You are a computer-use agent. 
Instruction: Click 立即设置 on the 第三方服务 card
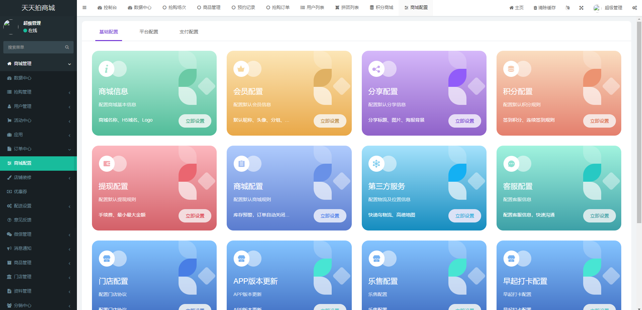pyautogui.click(x=465, y=216)
